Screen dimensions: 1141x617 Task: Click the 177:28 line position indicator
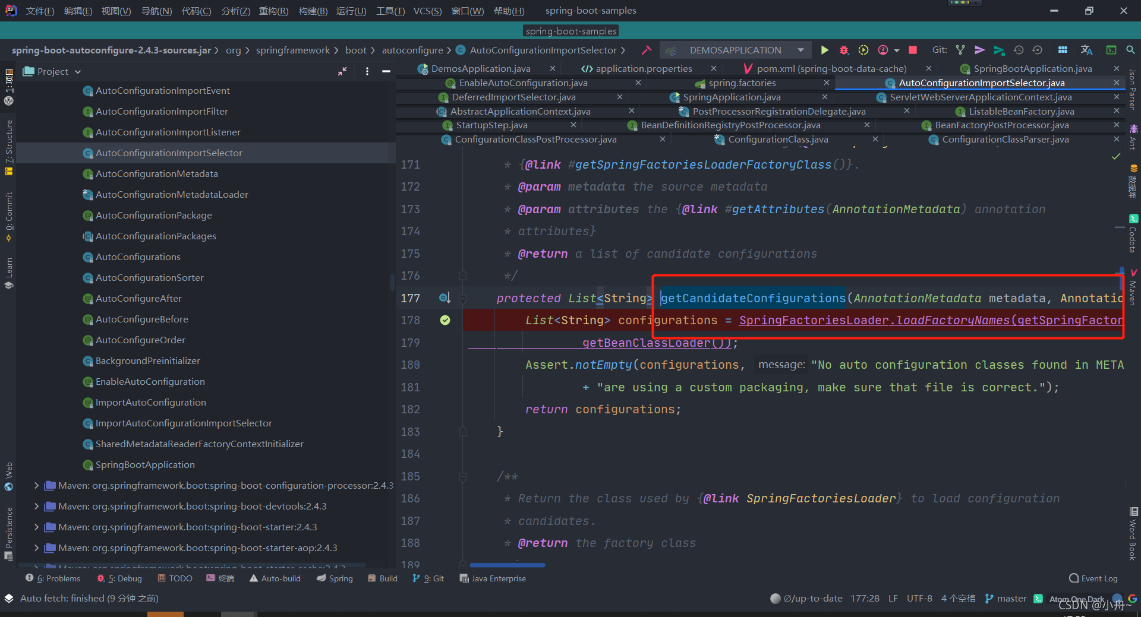[865, 598]
